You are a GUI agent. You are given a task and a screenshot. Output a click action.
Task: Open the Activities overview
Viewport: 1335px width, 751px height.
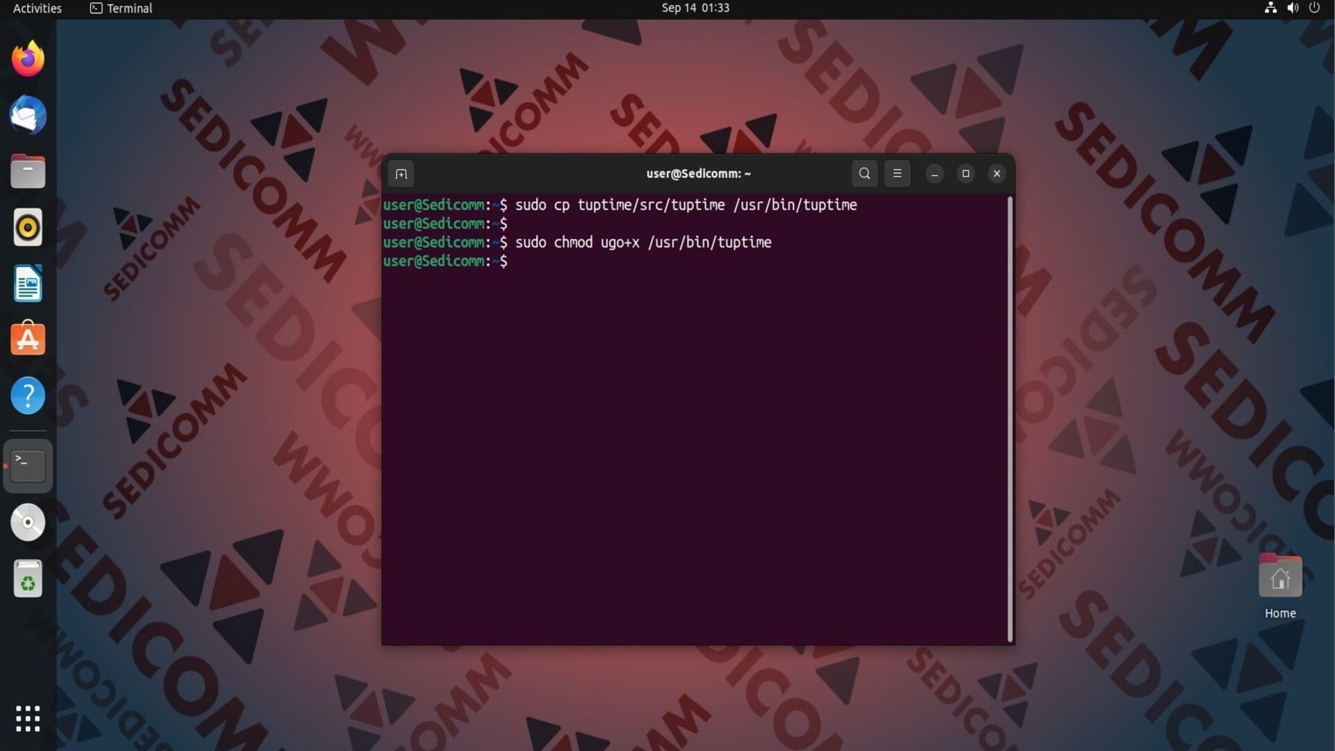pyautogui.click(x=38, y=8)
